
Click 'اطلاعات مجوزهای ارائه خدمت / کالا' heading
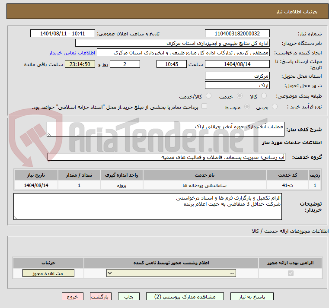[x=290, y=231]
